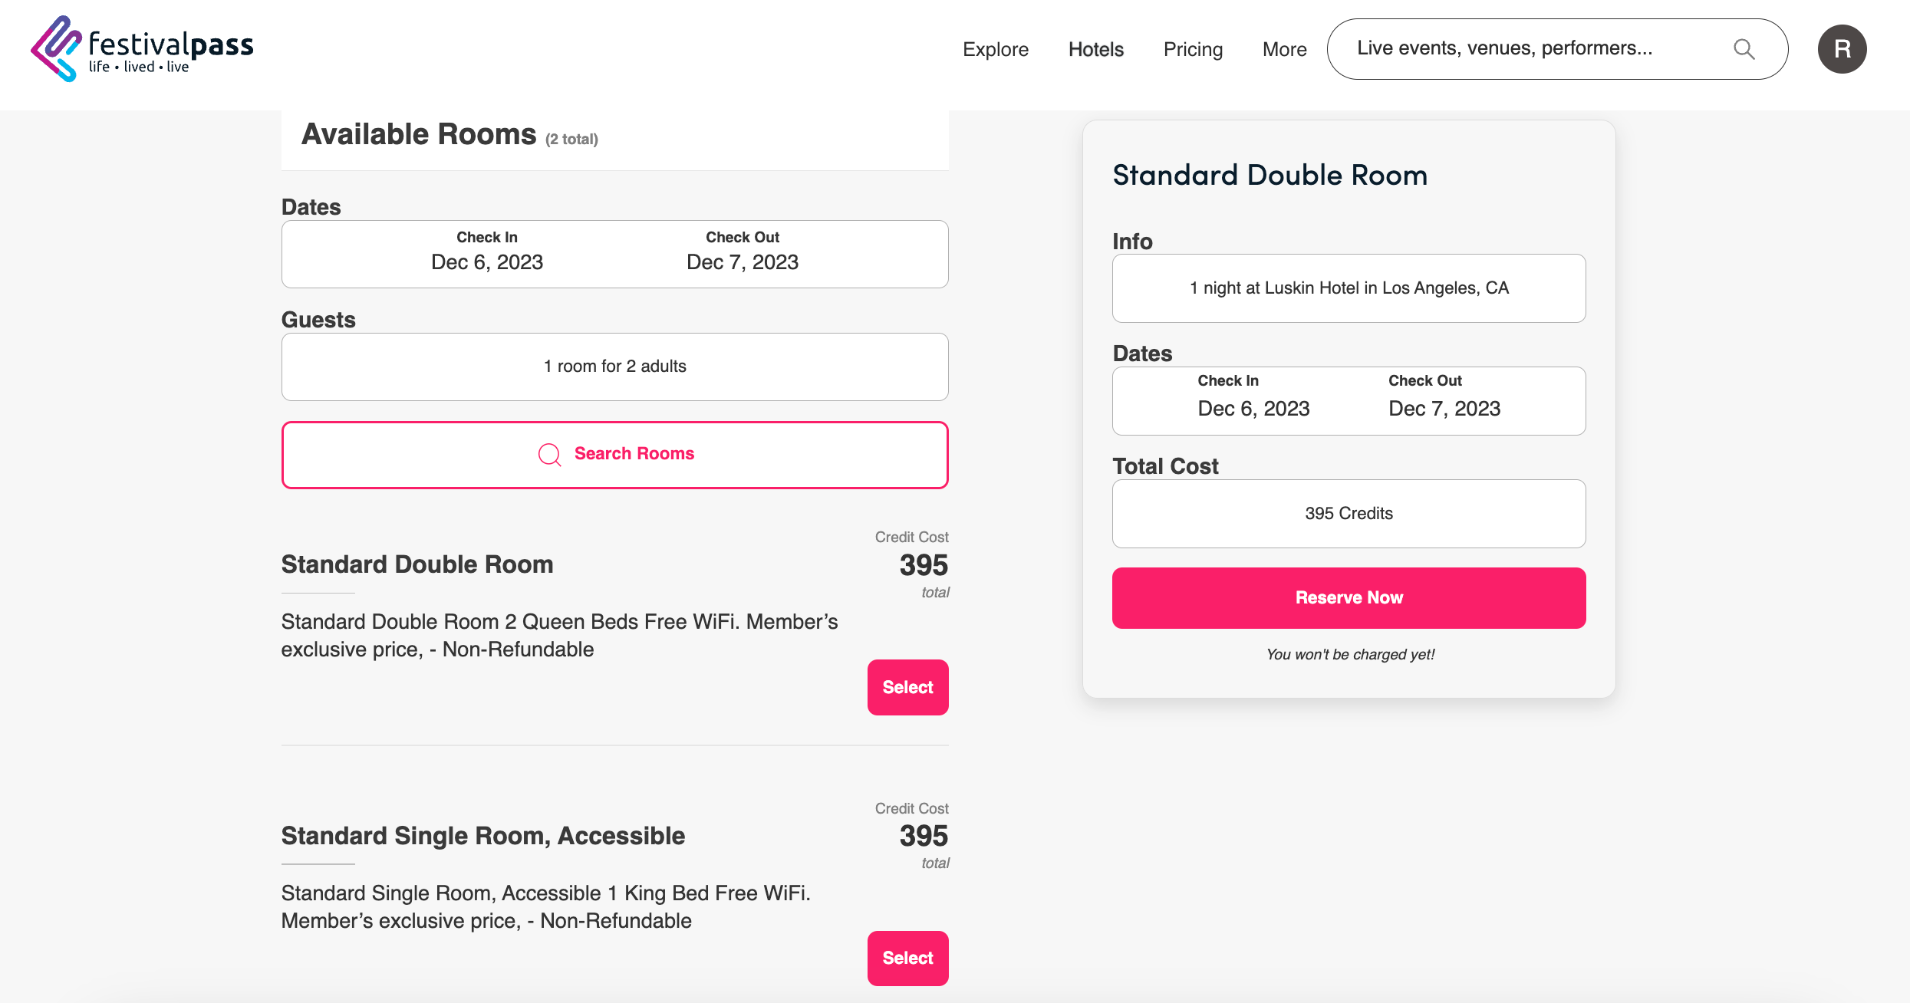Click the Standard Single Room, Accessible title
1910x1003 pixels.
point(482,835)
